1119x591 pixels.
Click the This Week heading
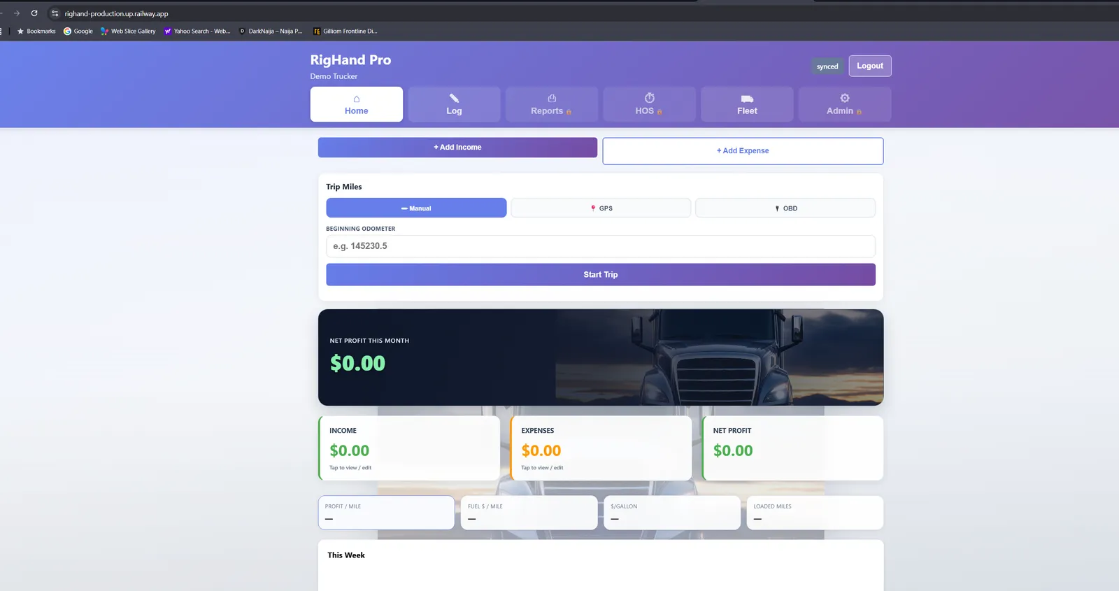point(346,555)
